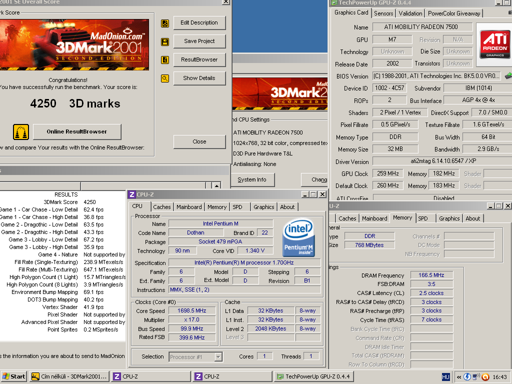Click the Level 2 cache value 2048 KBytes
The image size is (512, 384).
(270, 329)
